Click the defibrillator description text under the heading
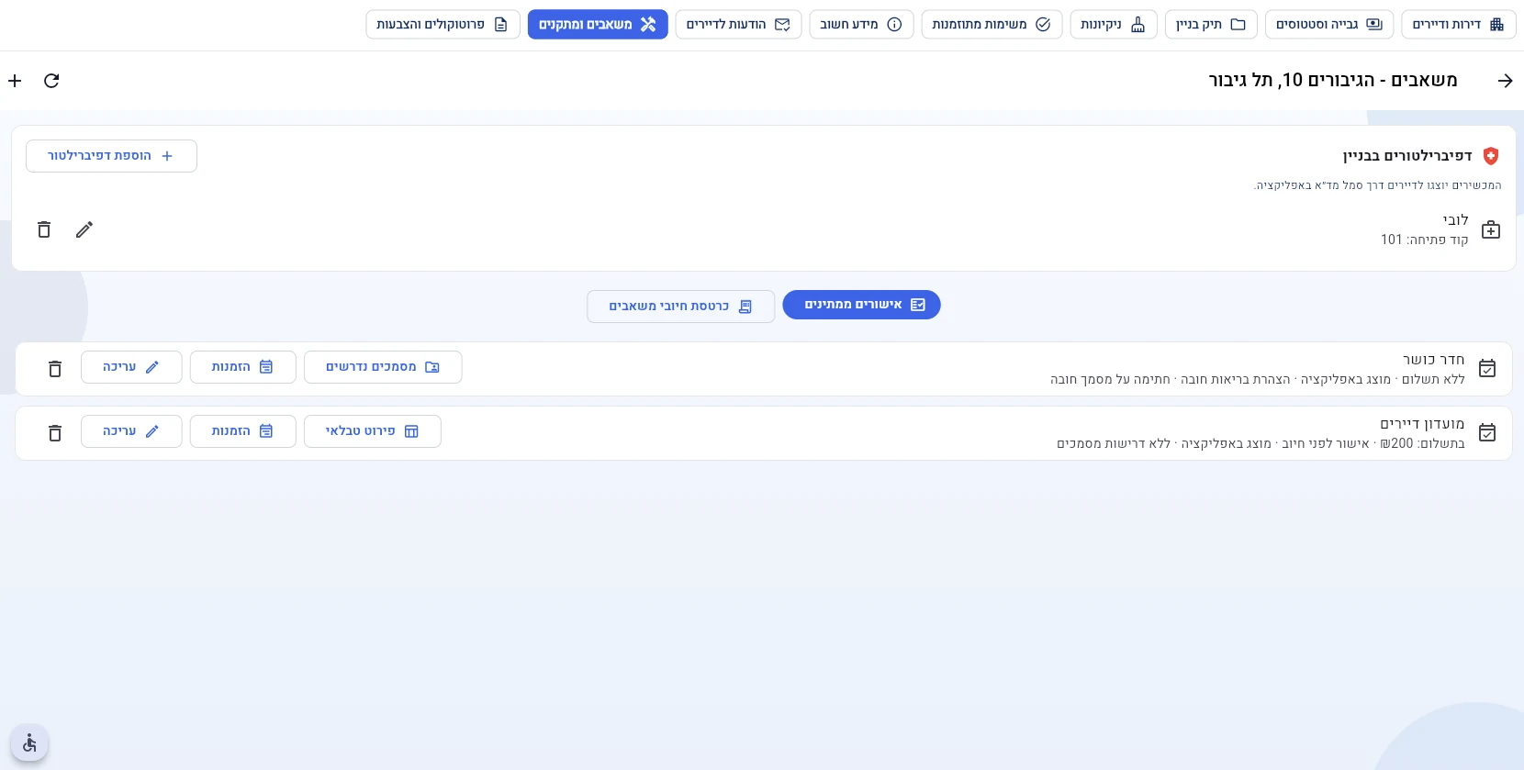 [x=1378, y=185]
